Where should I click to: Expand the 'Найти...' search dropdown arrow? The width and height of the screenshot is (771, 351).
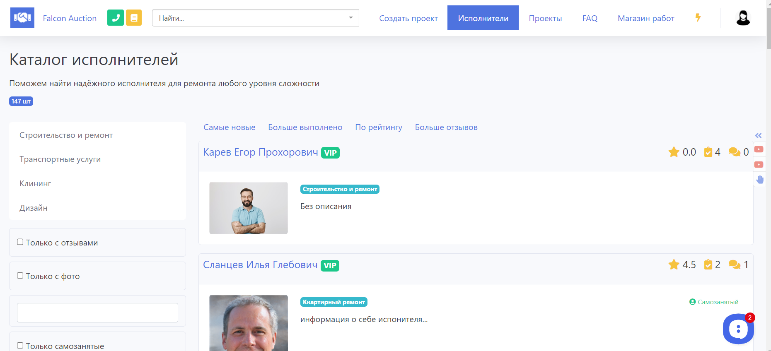click(x=351, y=18)
